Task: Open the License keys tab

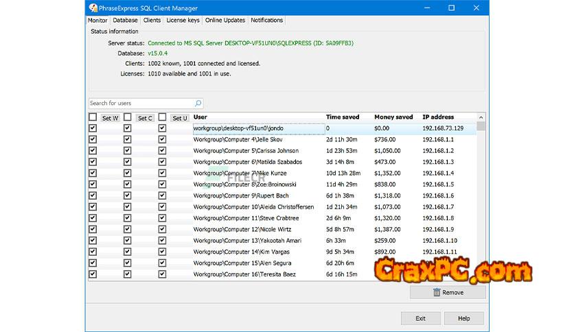Action: (183, 21)
